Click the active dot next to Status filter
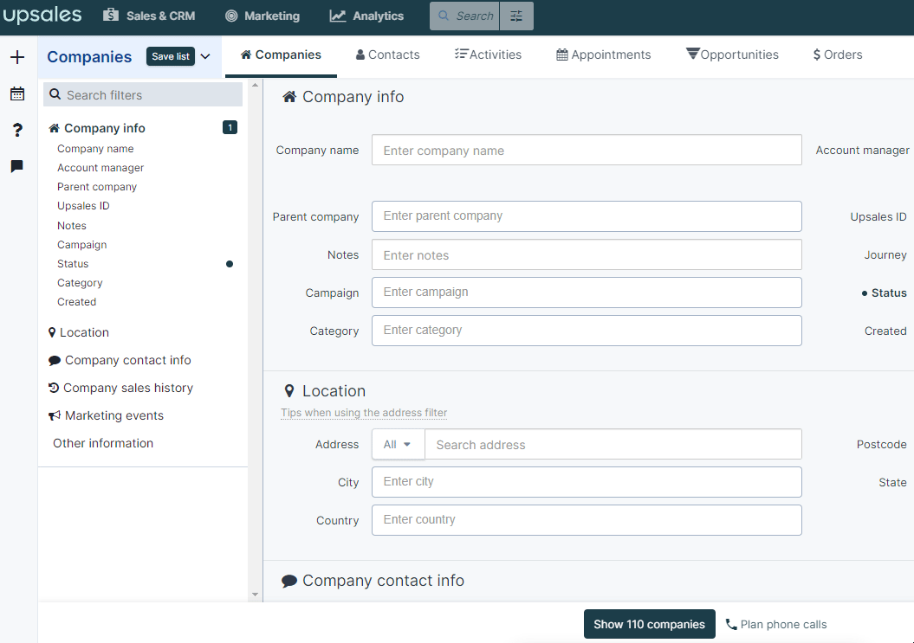 230,264
